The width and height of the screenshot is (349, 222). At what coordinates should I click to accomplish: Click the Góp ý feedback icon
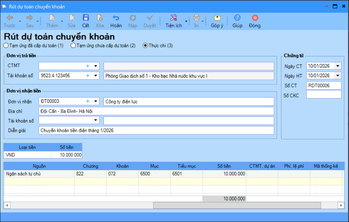(217, 18)
